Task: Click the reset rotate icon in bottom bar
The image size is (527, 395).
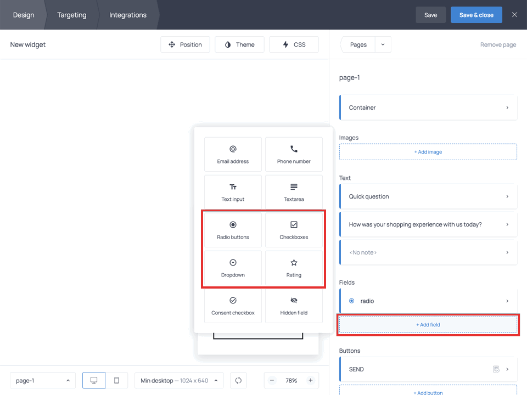Action: coord(238,380)
